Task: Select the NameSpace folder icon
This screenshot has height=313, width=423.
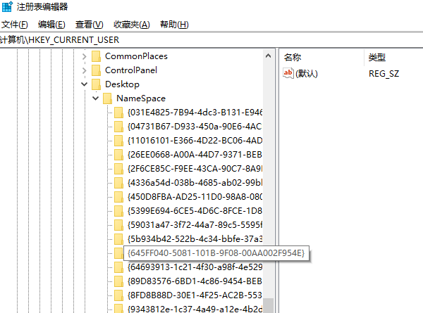Action: click(x=108, y=98)
